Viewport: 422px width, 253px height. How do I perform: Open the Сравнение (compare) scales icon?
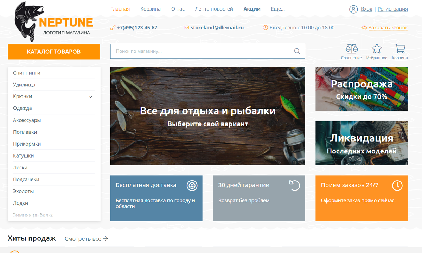coord(351,49)
